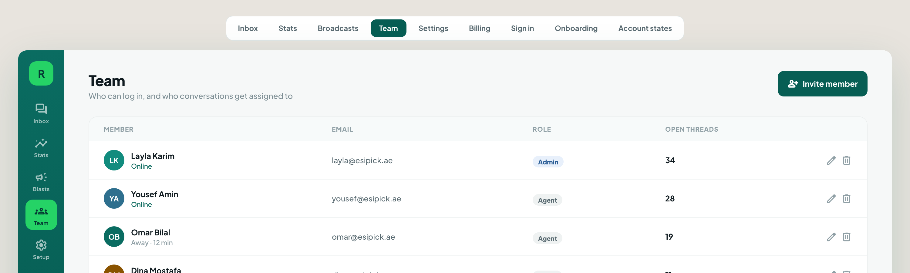The height and width of the screenshot is (273, 910).
Task: Click the Admin role badge for Layla
Action: click(548, 162)
